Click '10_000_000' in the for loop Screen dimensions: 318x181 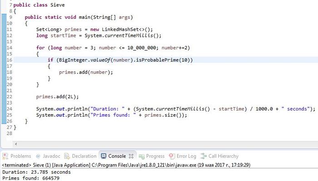pos(142,48)
